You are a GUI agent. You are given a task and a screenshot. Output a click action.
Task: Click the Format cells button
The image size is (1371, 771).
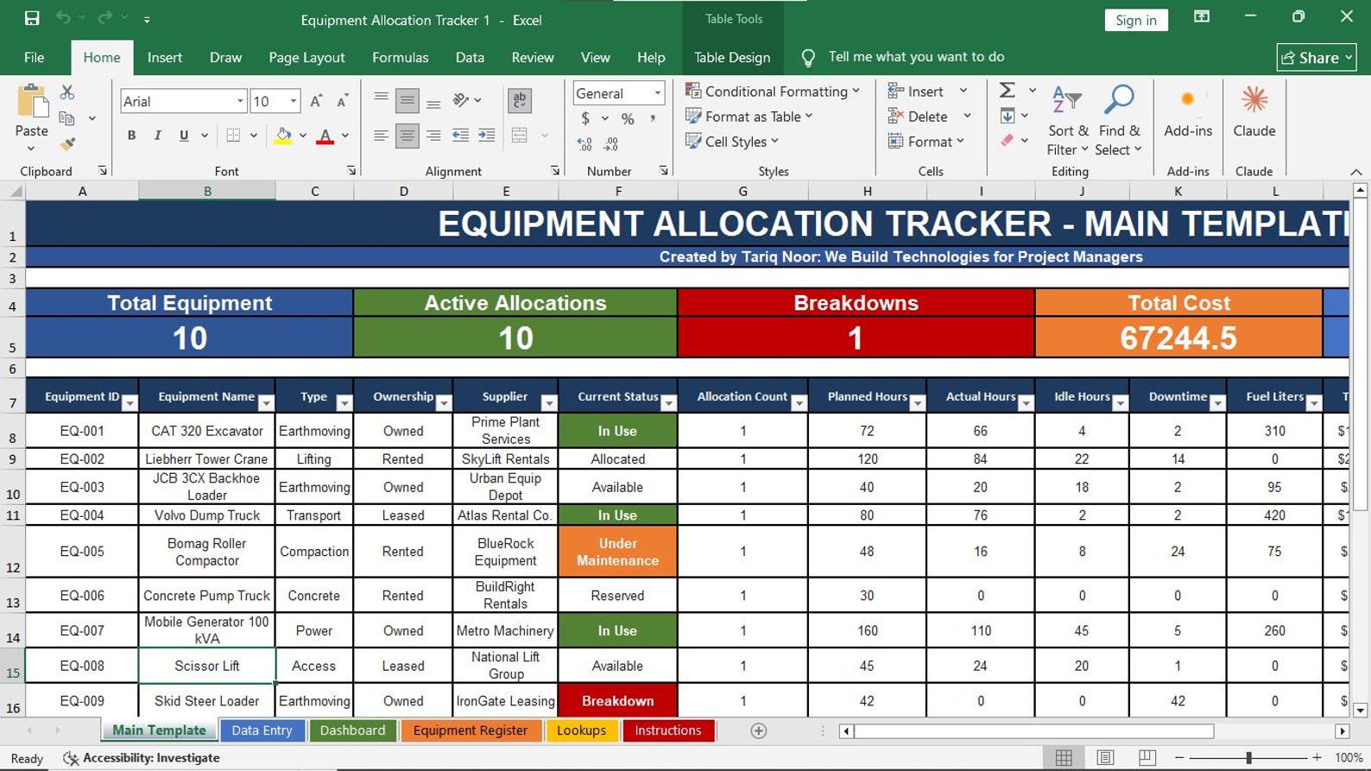[x=926, y=142]
